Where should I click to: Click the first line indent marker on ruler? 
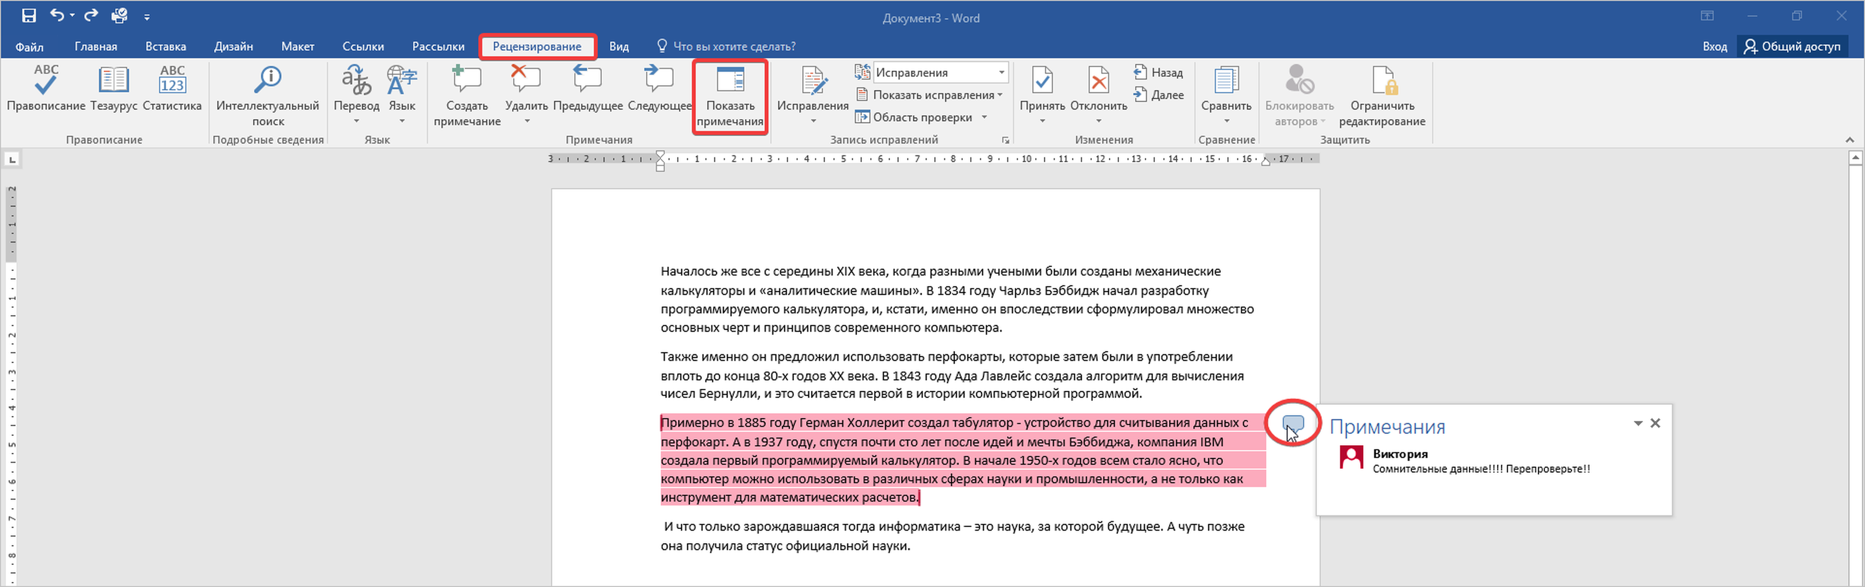[x=660, y=155]
